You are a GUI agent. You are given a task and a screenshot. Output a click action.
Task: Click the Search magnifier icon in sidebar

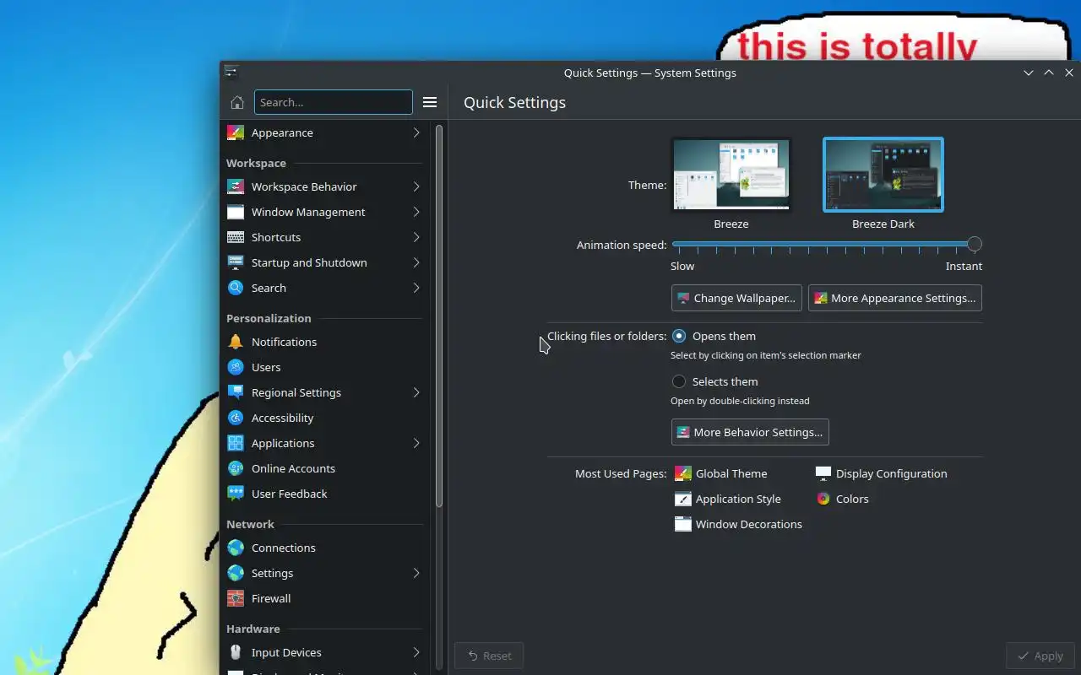pyautogui.click(x=236, y=288)
